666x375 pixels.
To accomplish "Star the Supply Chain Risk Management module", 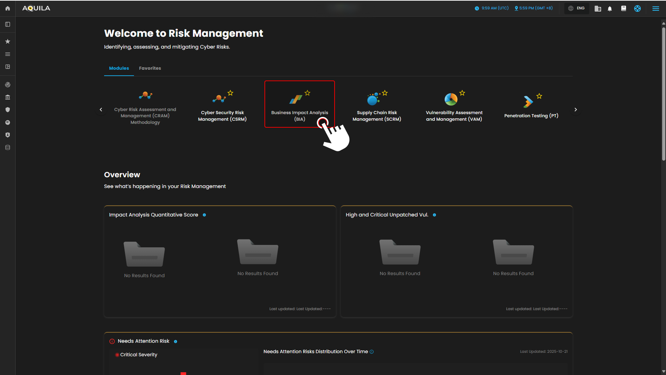I will click(385, 93).
